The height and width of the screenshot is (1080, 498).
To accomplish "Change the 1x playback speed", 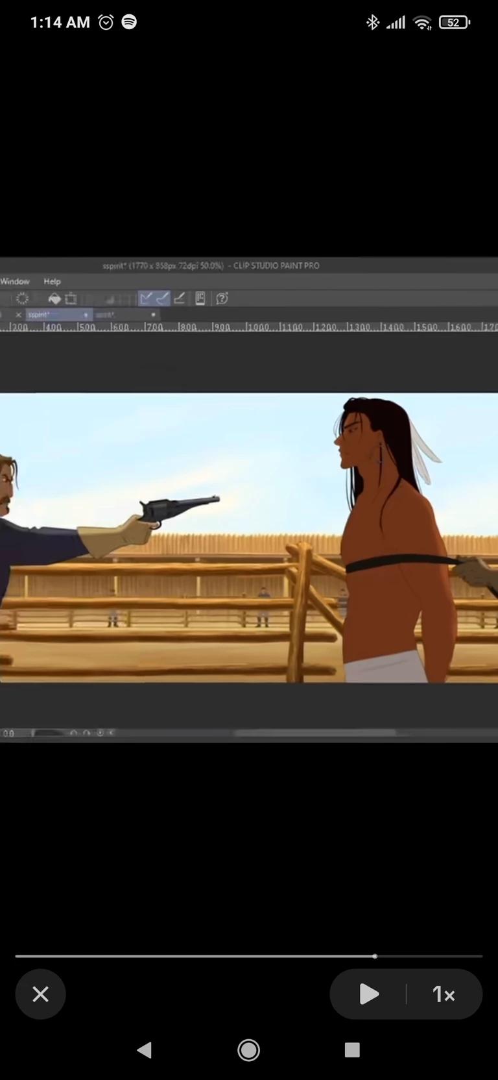I will pos(444,994).
